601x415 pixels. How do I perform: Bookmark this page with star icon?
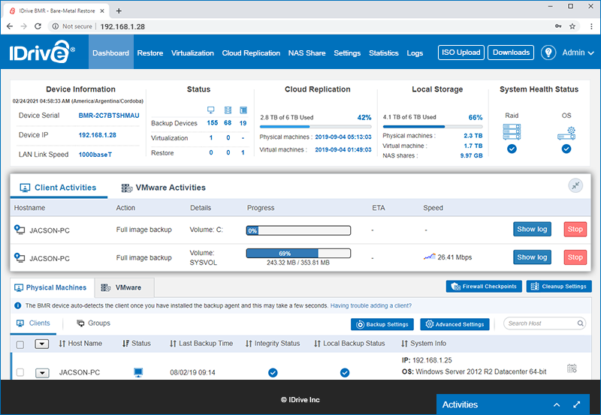[x=572, y=26]
